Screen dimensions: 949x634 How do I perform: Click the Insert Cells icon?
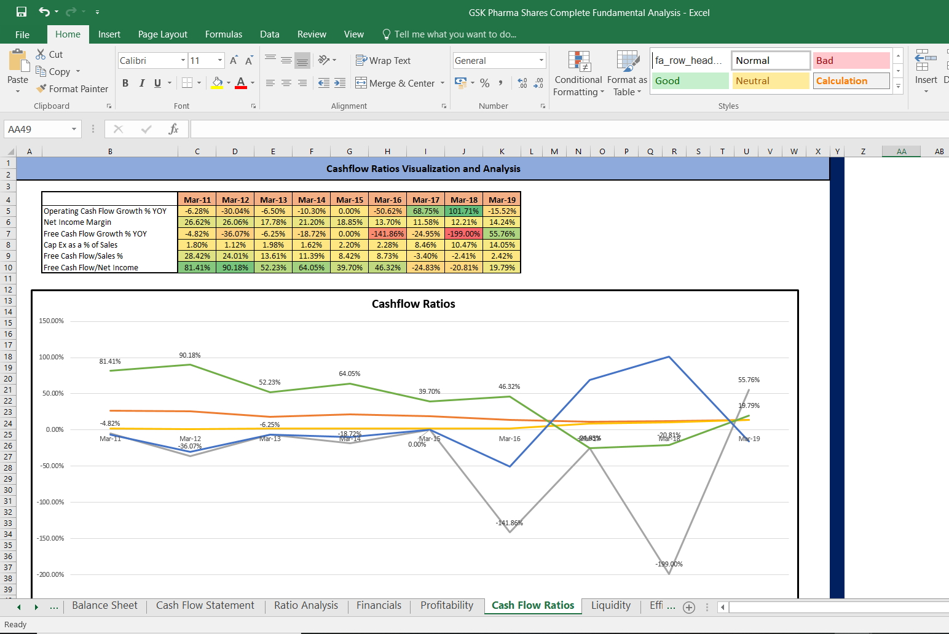click(926, 61)
